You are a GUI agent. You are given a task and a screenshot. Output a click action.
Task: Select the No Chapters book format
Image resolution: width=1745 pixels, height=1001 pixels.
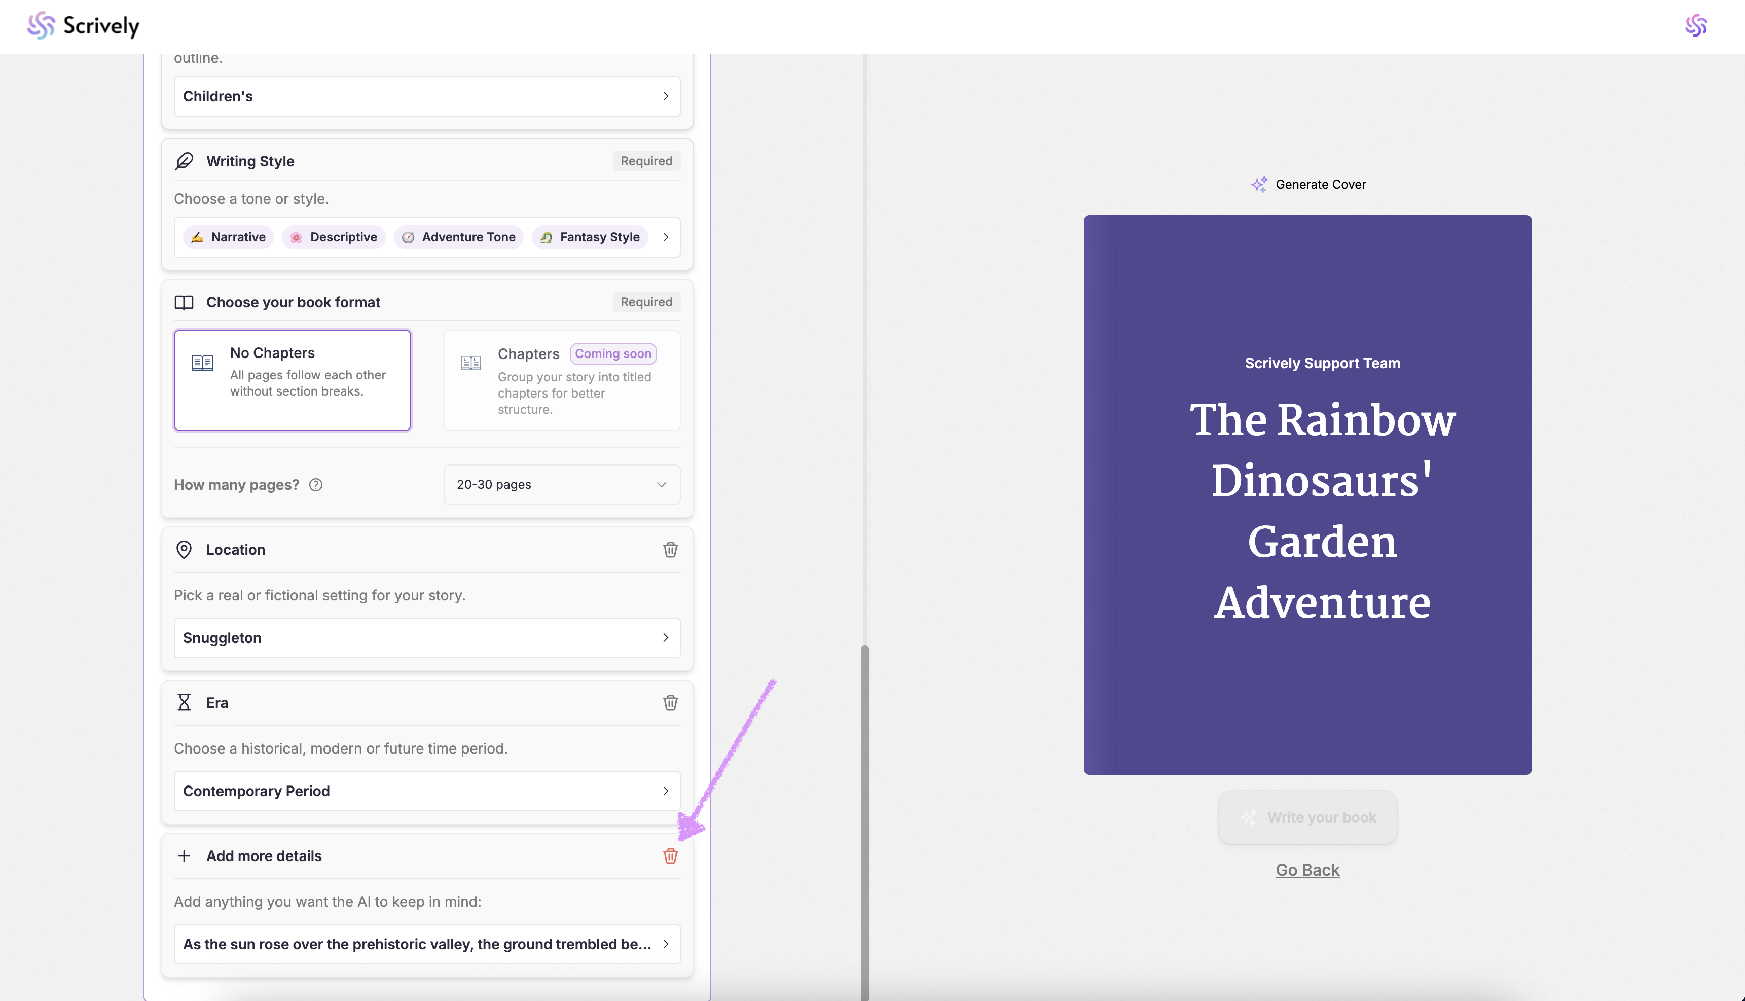point(292,380)
